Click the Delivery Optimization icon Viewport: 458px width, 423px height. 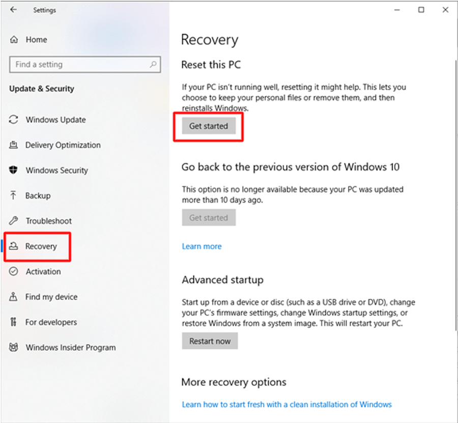click(x=13, y=145)
